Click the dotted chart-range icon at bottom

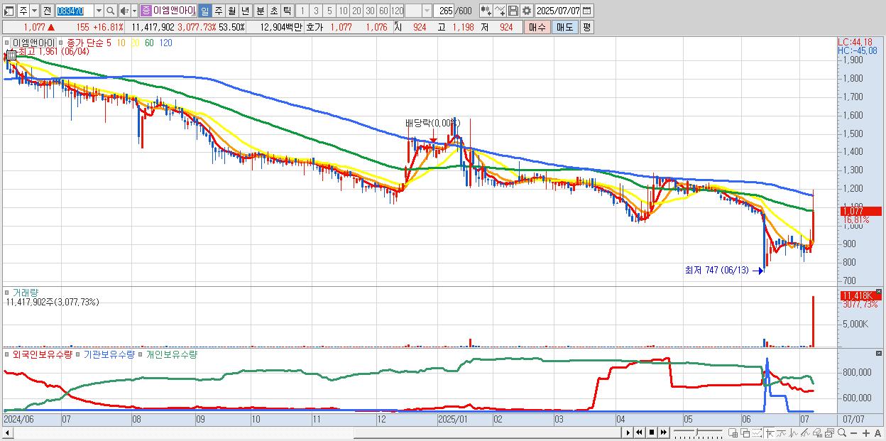(757, 433)
